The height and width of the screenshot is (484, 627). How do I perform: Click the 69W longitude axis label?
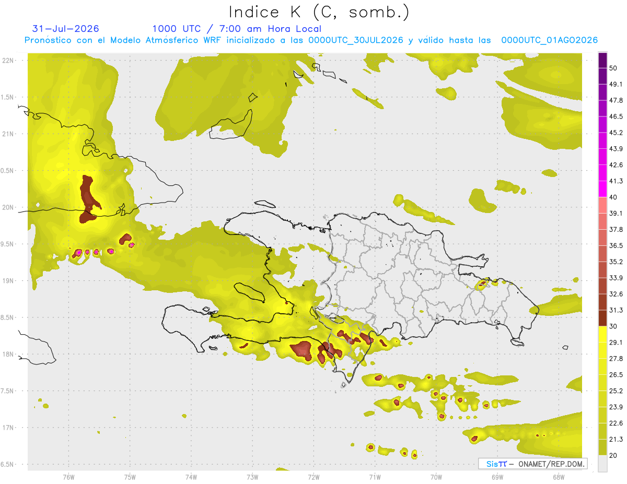[x=497, y=477]
